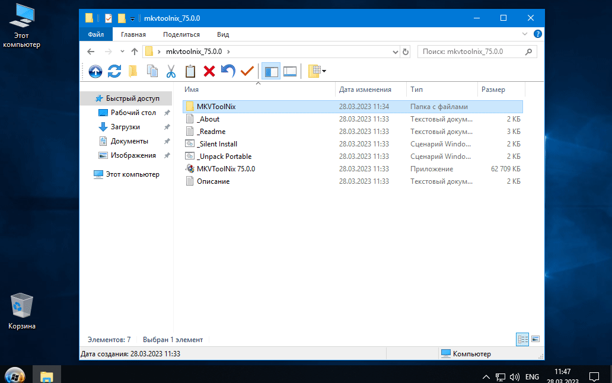
Task: Click the blue Undo arrow icon
Action: pos(228,71)
